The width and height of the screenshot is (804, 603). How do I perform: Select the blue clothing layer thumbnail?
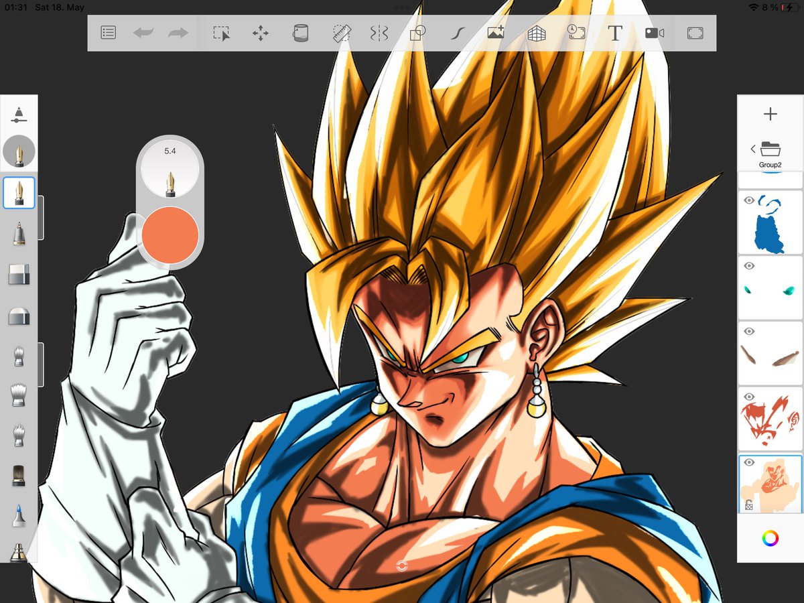pos(770,222)
